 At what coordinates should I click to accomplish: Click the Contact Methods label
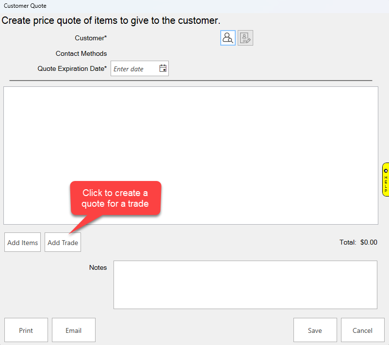click(x=81, y=53)
